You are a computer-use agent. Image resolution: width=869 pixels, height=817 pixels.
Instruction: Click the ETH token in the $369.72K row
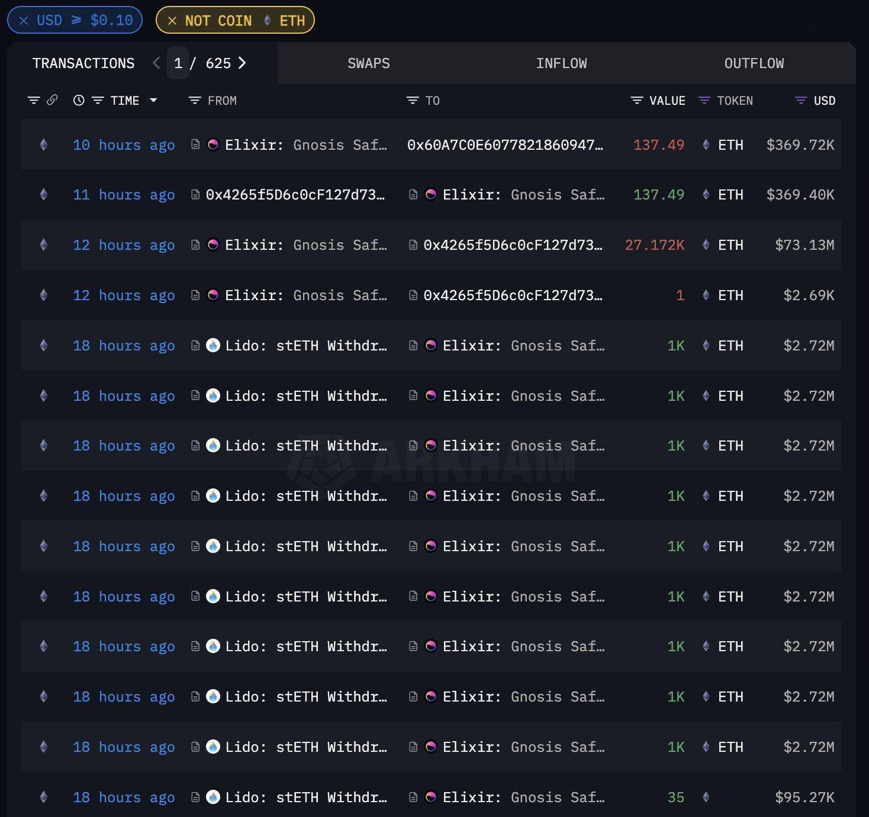click(730, 144)
